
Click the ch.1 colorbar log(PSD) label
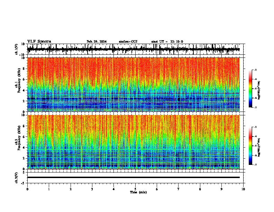tap(259, 90)
